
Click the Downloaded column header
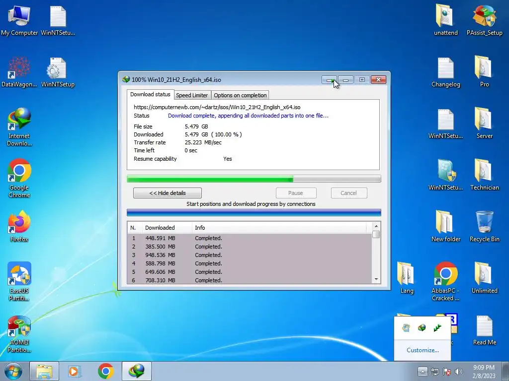tap(167, 228)
